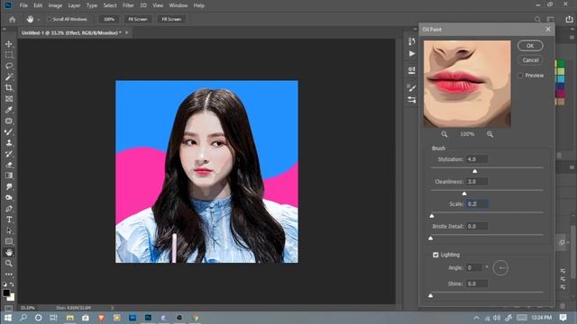Click the 100% zoom button
This screenshot has height=324, width=577.
(x=109, y=19)
